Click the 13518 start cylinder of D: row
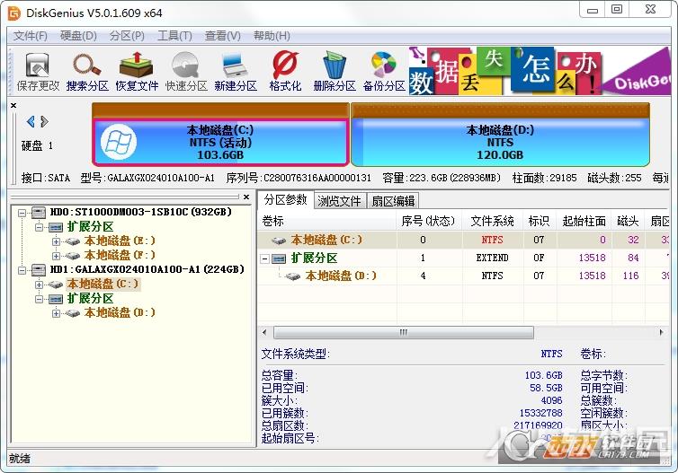Viewport: 678px width, 473px height. tap(592, 276)
